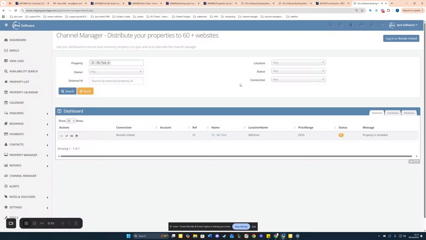Open the calendar icon in the header bar
The height and width of the screenshot is (240, 426).
(341, 25)
